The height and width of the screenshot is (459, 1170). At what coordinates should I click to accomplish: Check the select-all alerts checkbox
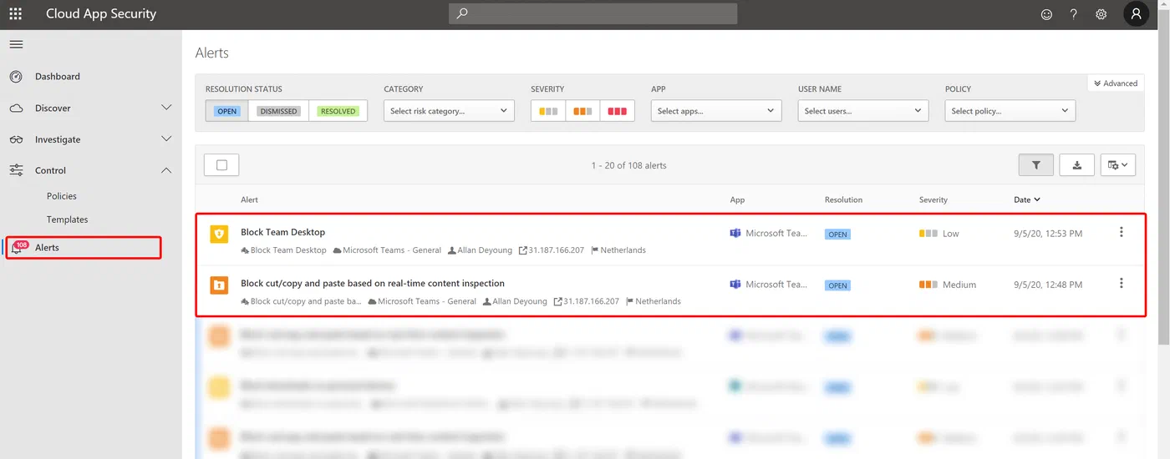pyautogui.click(x=221, y=165)
